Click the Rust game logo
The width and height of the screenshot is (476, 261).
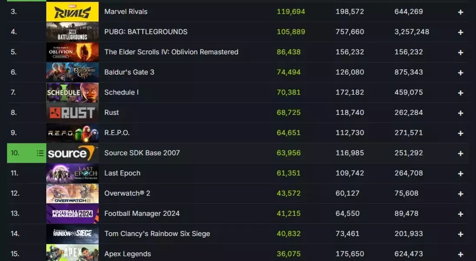[72, 113]
